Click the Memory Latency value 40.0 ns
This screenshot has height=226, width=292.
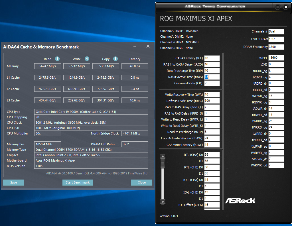point(135,66)
